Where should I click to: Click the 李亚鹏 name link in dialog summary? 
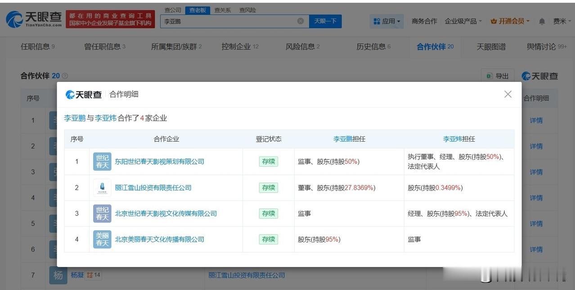point(74,118)
